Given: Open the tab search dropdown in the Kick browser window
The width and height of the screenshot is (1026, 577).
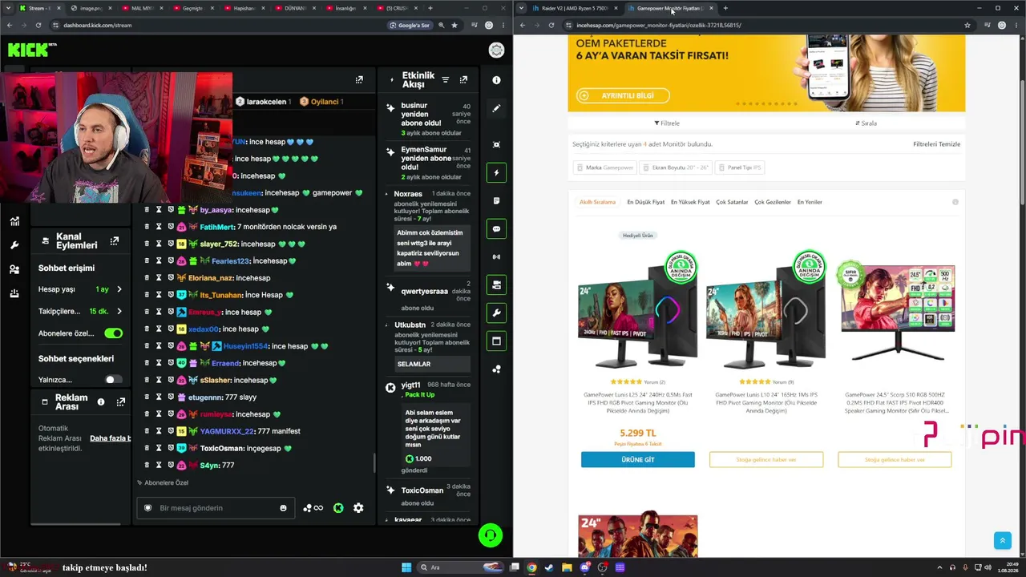Looking at the screenshot, I should point(9,8).
